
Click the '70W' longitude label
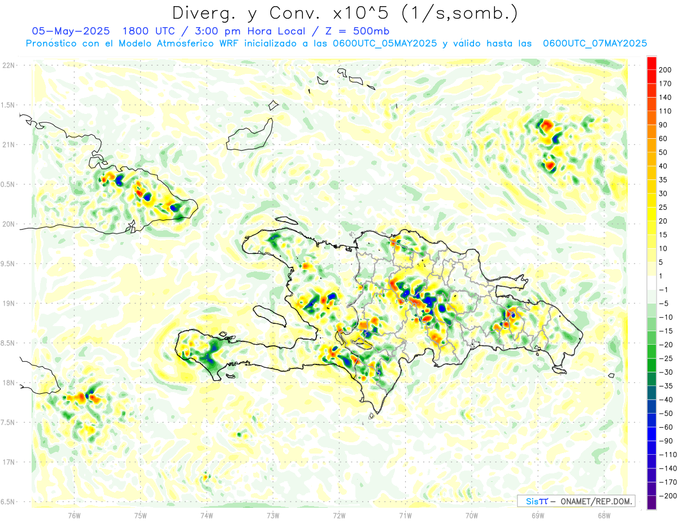[x=472, y=515]
